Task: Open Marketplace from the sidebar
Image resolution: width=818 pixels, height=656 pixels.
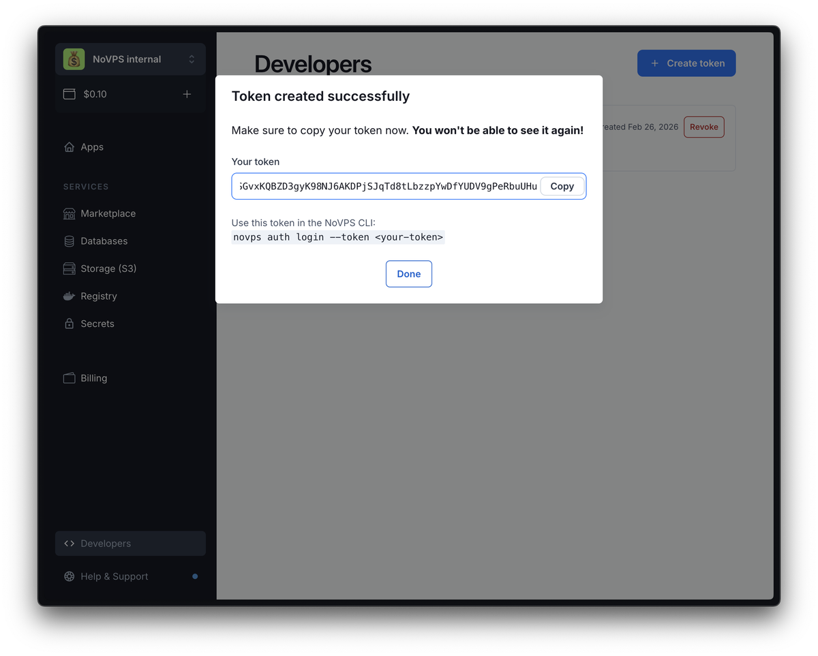Action: (x=108, y=214)
